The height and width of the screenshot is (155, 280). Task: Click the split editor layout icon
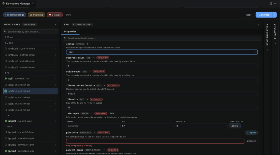270,3
